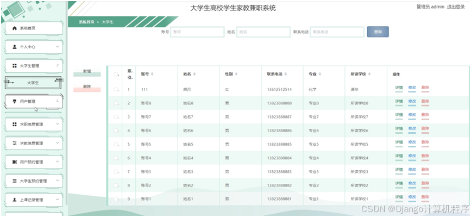
Task: Click the home icon beside 系统首页
Action: pyautogui.click(x=15, y=28)
